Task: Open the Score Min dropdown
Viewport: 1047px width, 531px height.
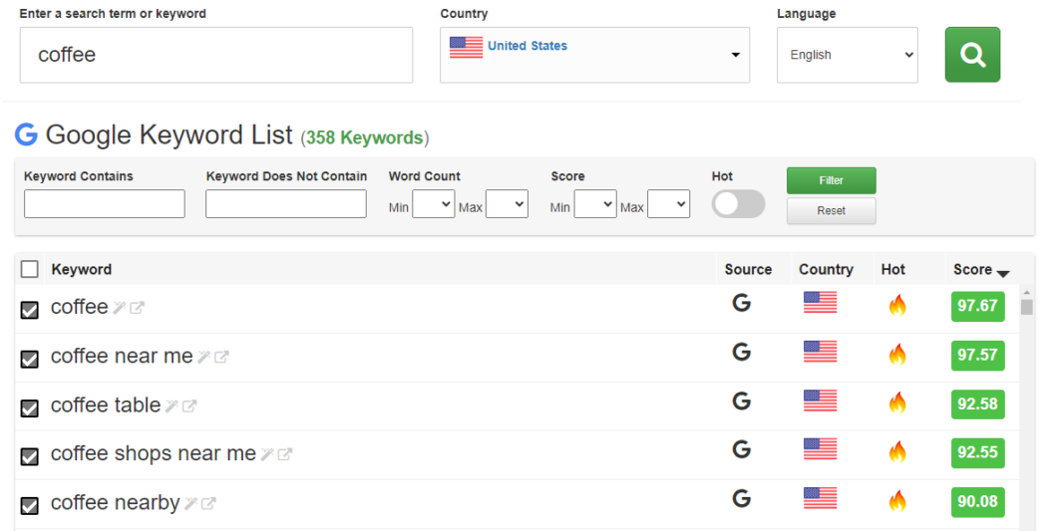Action: [595, 204]
